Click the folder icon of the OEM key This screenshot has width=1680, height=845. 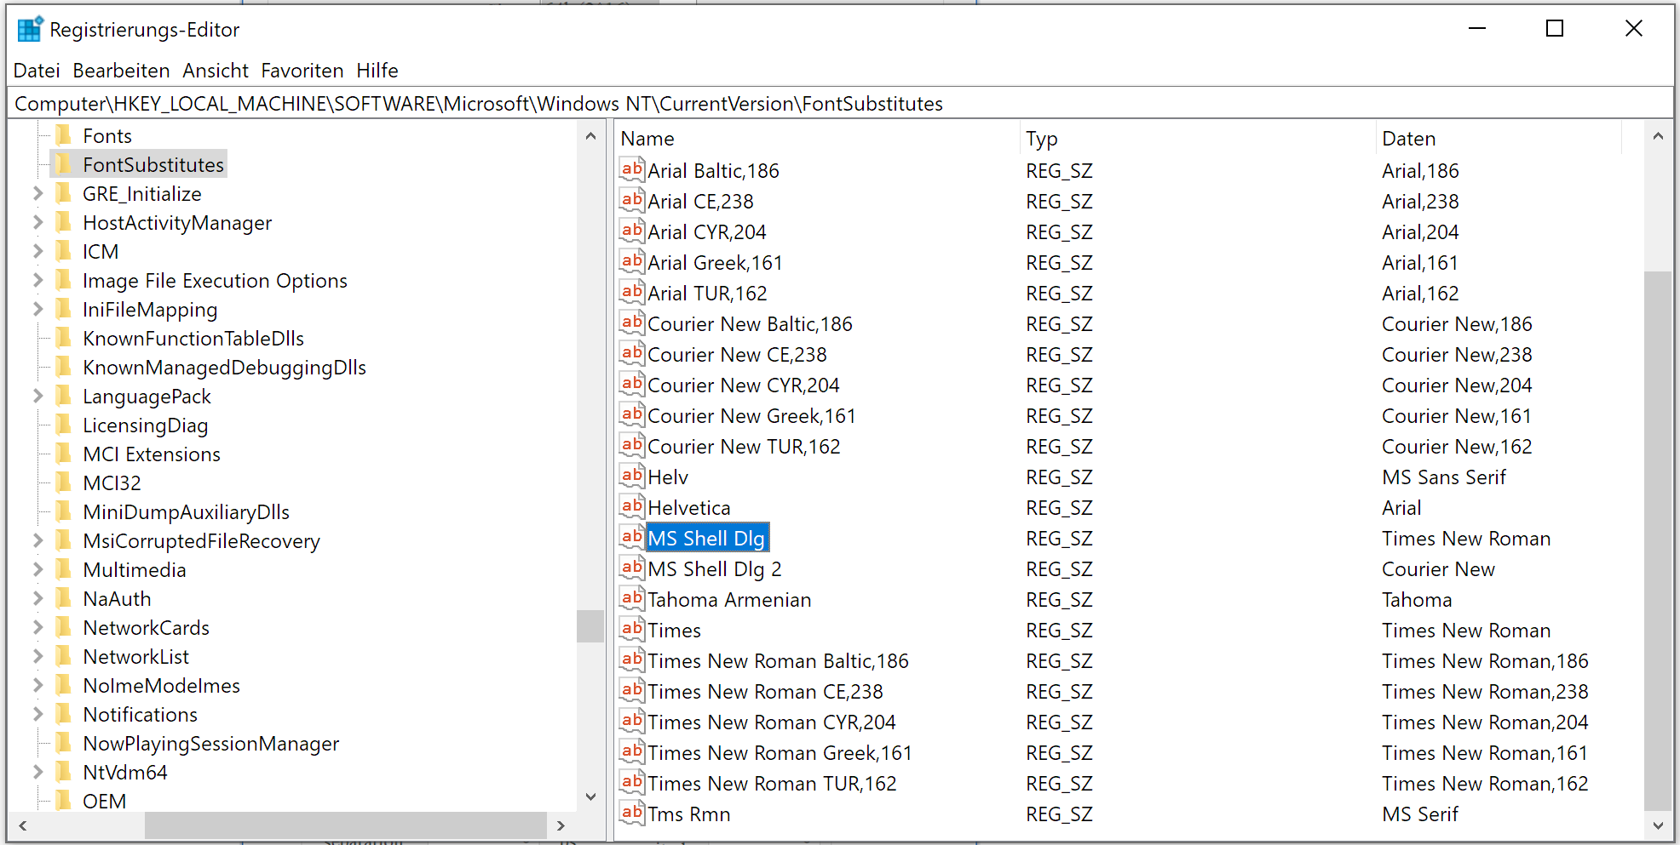point(63,801)
